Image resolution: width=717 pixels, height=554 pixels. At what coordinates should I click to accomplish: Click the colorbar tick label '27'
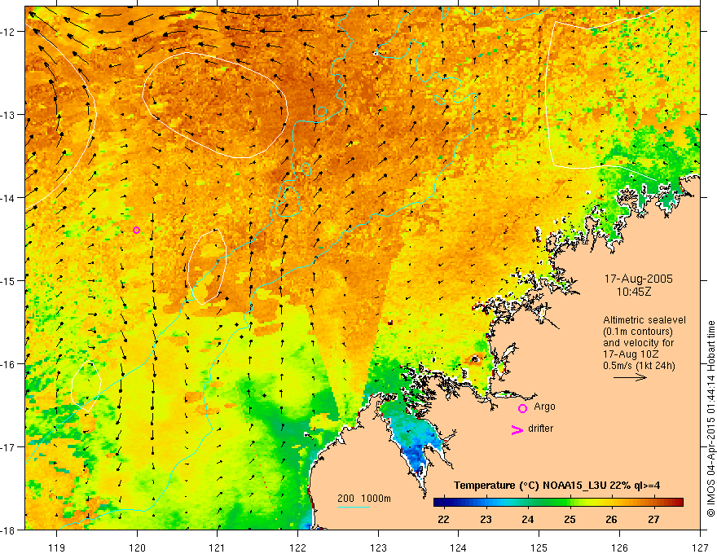(x=654, y=519)
